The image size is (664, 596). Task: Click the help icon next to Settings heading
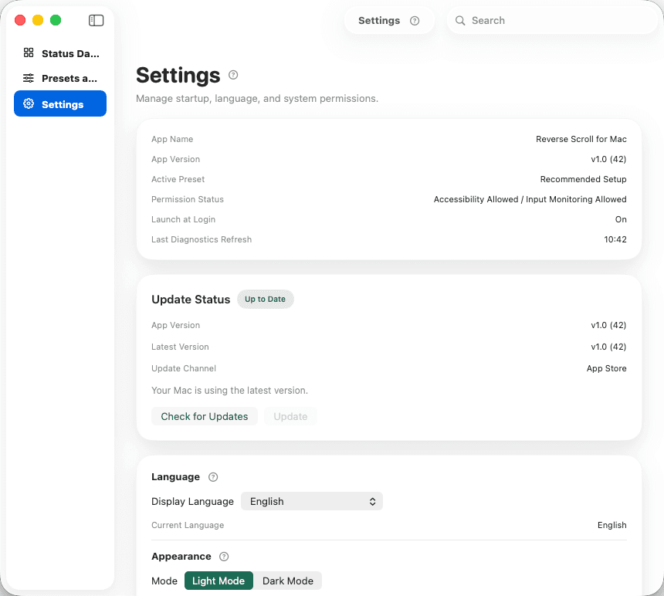coord(233,75)
